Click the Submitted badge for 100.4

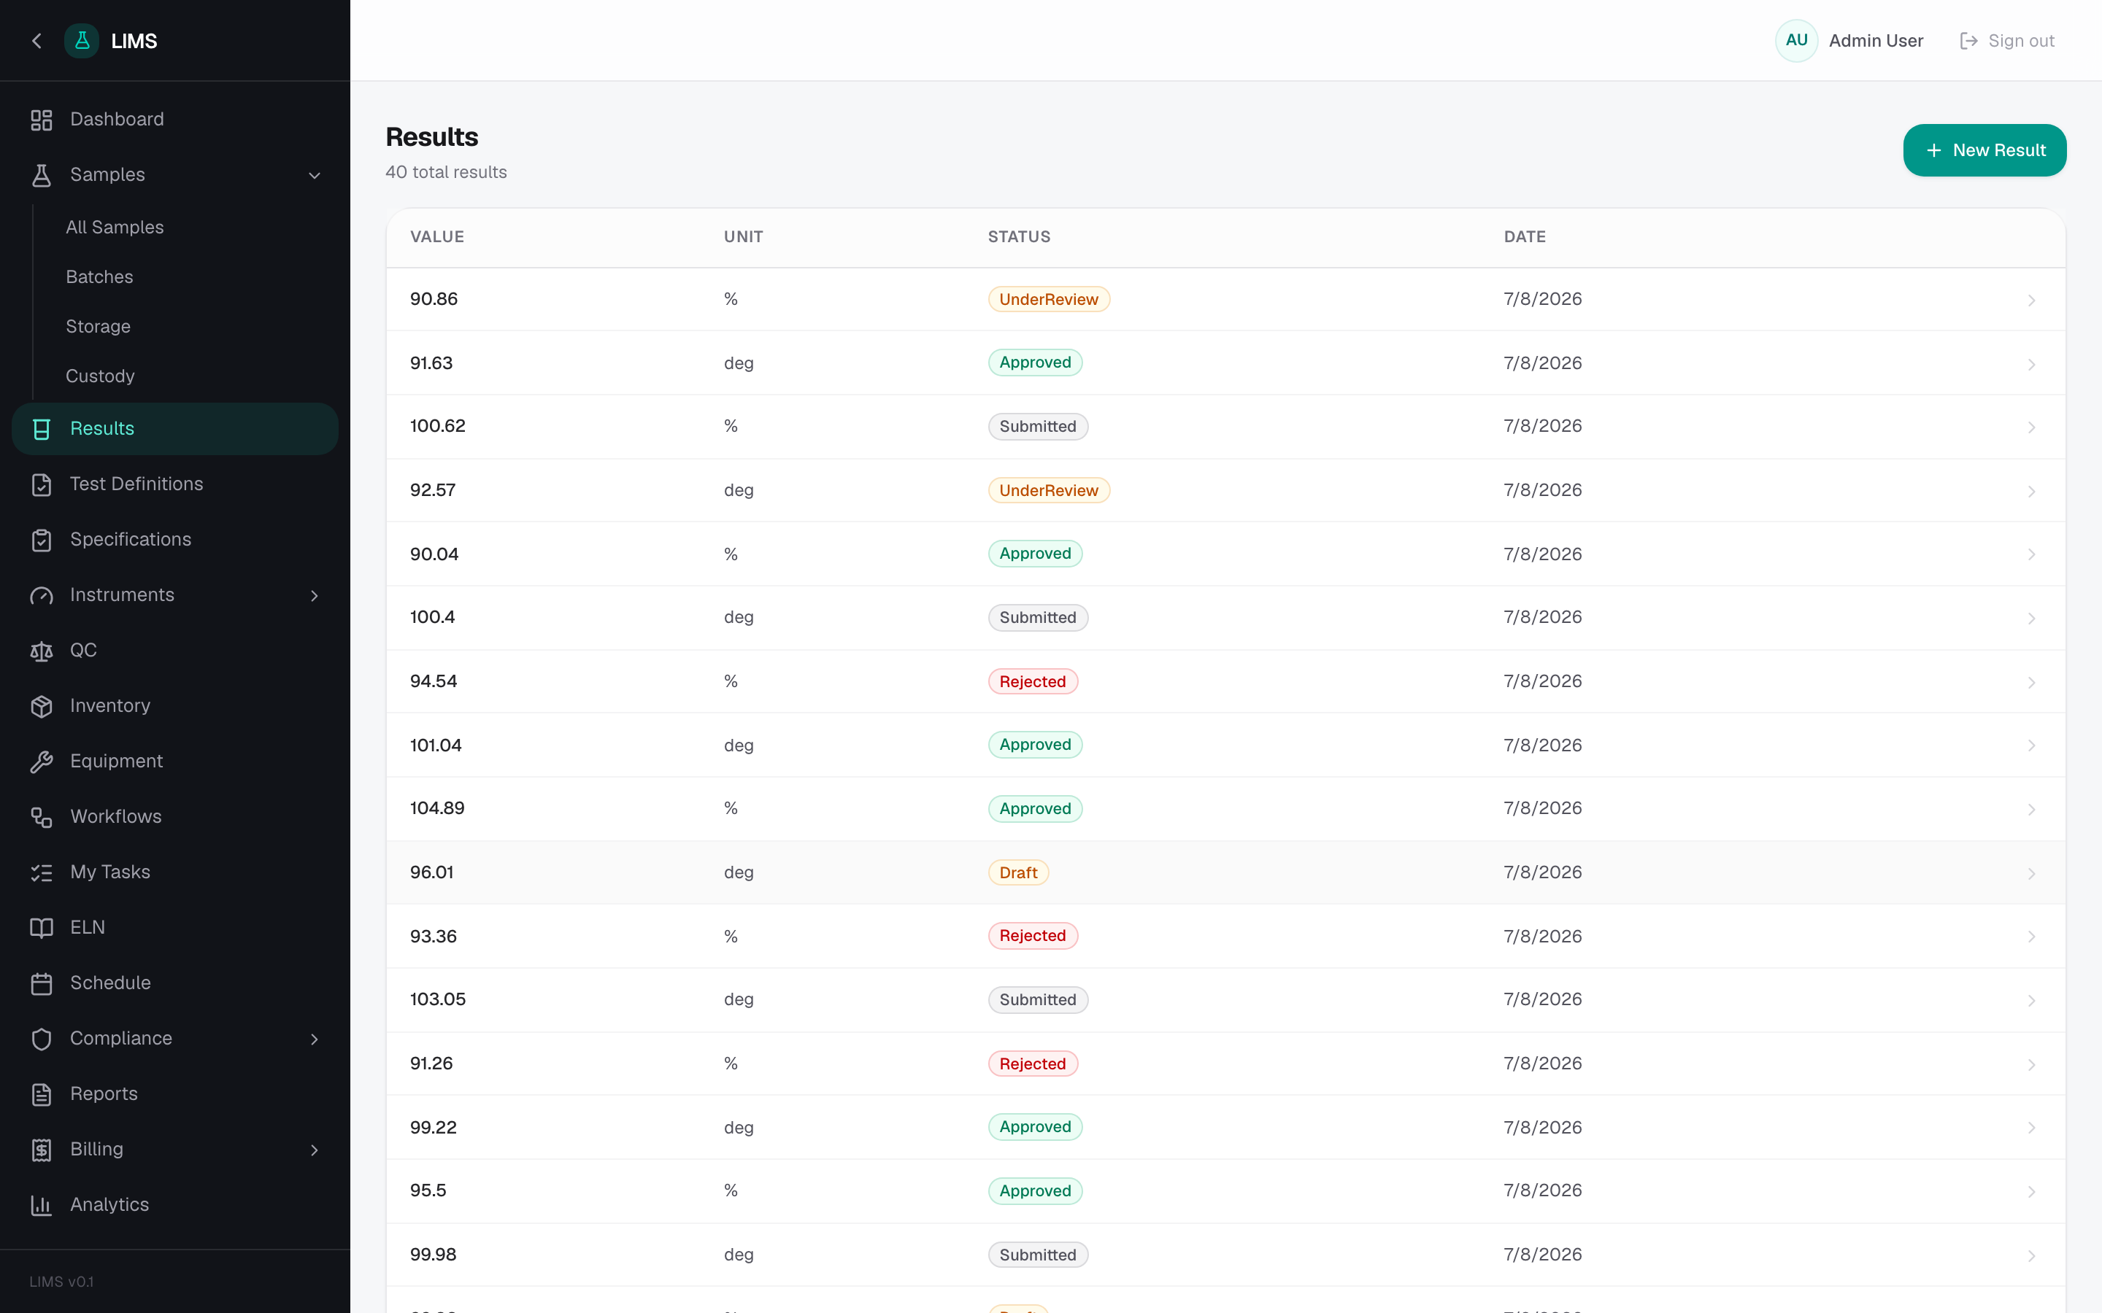click(1037, 617)
